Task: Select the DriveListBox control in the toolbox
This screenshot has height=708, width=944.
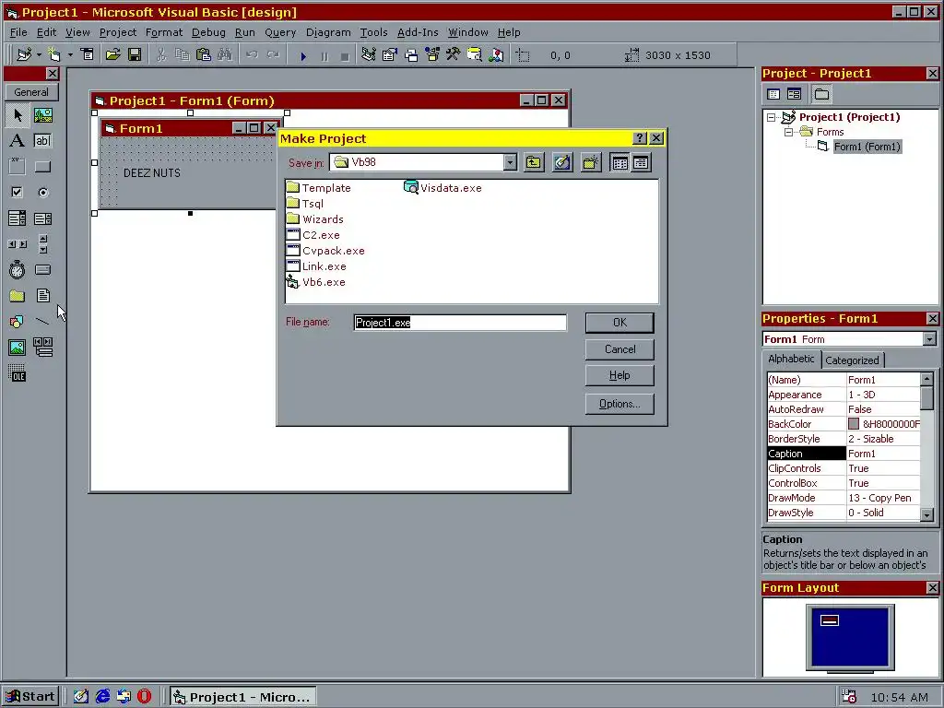Action: (x=42, y=270)
